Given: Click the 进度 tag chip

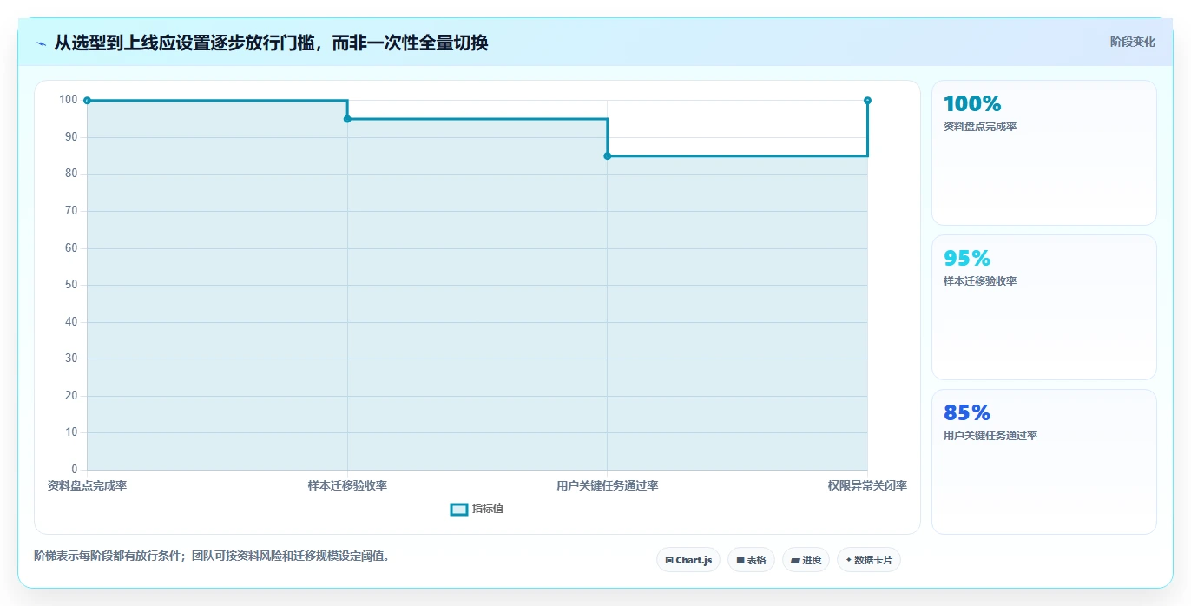Looking at the screenshot, I should [806, 560].
